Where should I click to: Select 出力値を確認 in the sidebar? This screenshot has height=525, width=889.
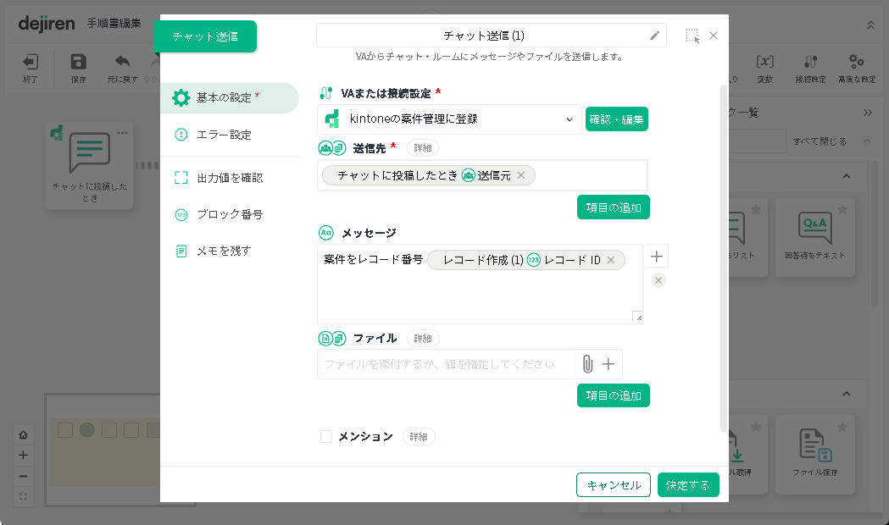click(x=229, y=178)
